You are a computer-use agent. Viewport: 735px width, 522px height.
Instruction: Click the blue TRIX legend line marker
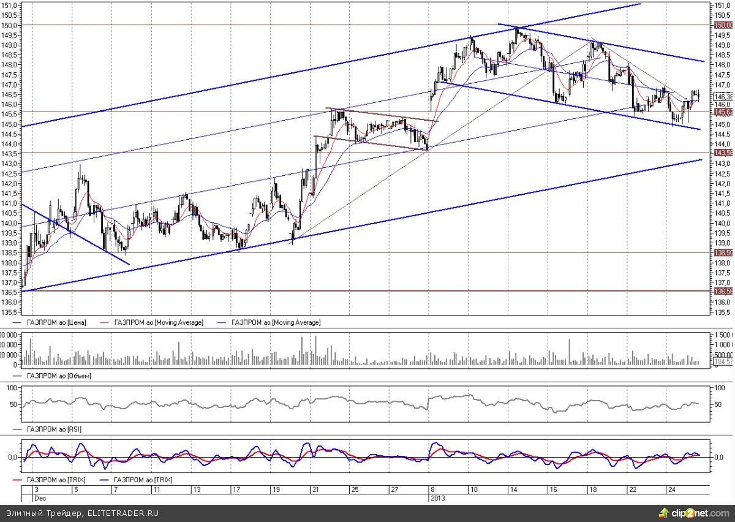click(105, 480)
